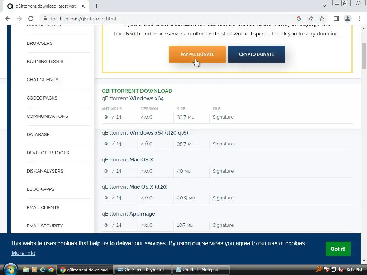Click the browser forward arrow

tap(19, 19)
